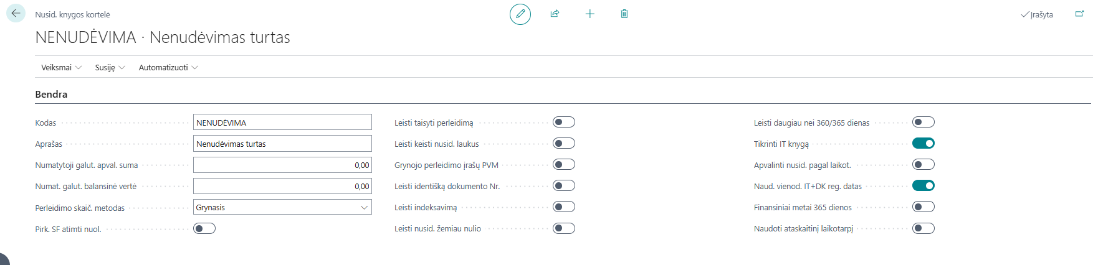Enable Leisti taisyti perleidimą toggle
1093x265 pixels.
pyautogui.click(x=564, y=122)
